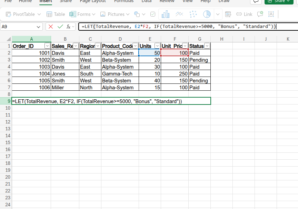Cancel the formula with the X button

51,27
